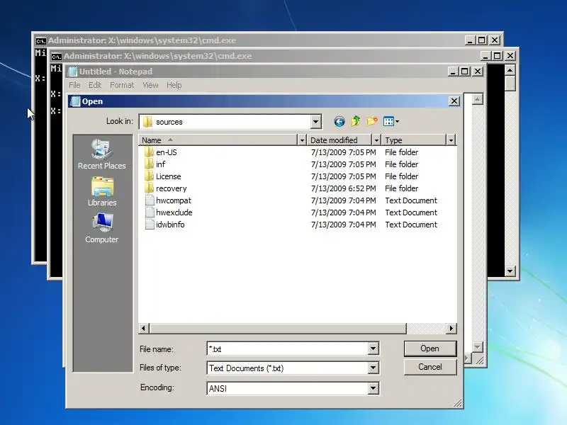567x425 pixels.
Task: Open the Name column filter arrow
Action: (x=302, y=140)
